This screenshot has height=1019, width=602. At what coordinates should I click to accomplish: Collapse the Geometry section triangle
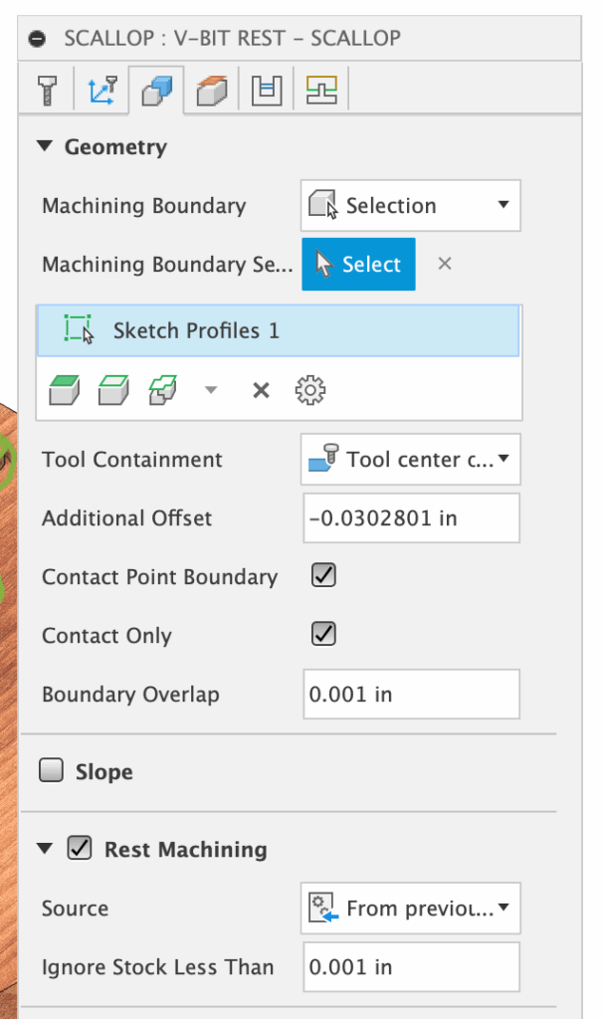pyautogui.click(x=44, y=147)
